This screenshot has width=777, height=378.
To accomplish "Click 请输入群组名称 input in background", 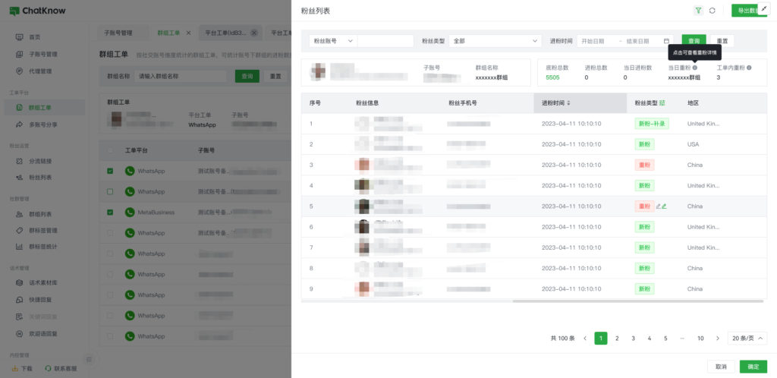I will click(181, 77).
